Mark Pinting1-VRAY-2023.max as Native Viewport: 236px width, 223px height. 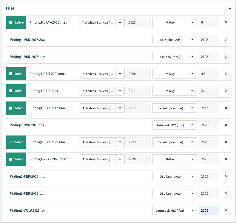(10, 22)
